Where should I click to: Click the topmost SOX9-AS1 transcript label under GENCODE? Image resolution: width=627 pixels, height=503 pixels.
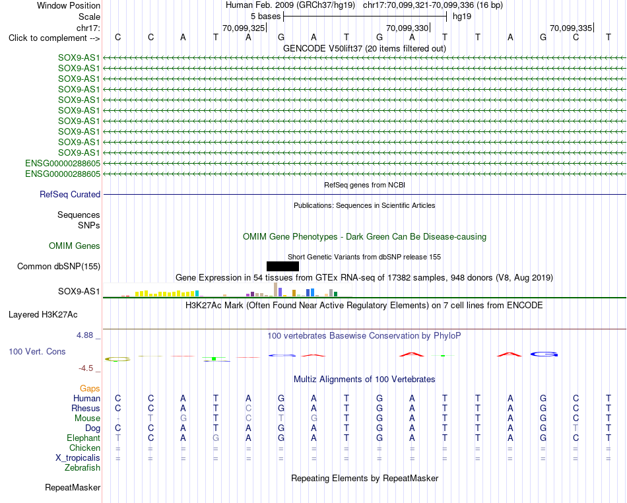[79, 57]
